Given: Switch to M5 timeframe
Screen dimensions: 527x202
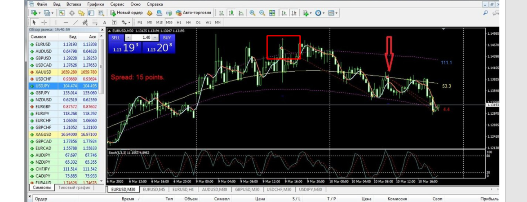Looking at the screenshot, I should pyautogui.click(x=150, y=22).
